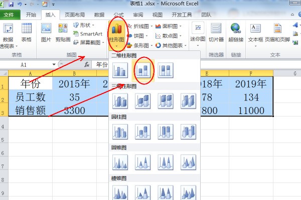Insert a 表格 table
This screenshot has width=301, height=200.
[x=27, y=32]
